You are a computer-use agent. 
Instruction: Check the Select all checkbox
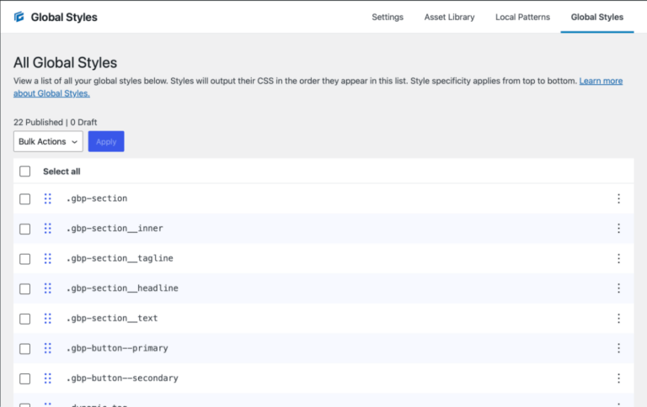[x=24, y=172]
